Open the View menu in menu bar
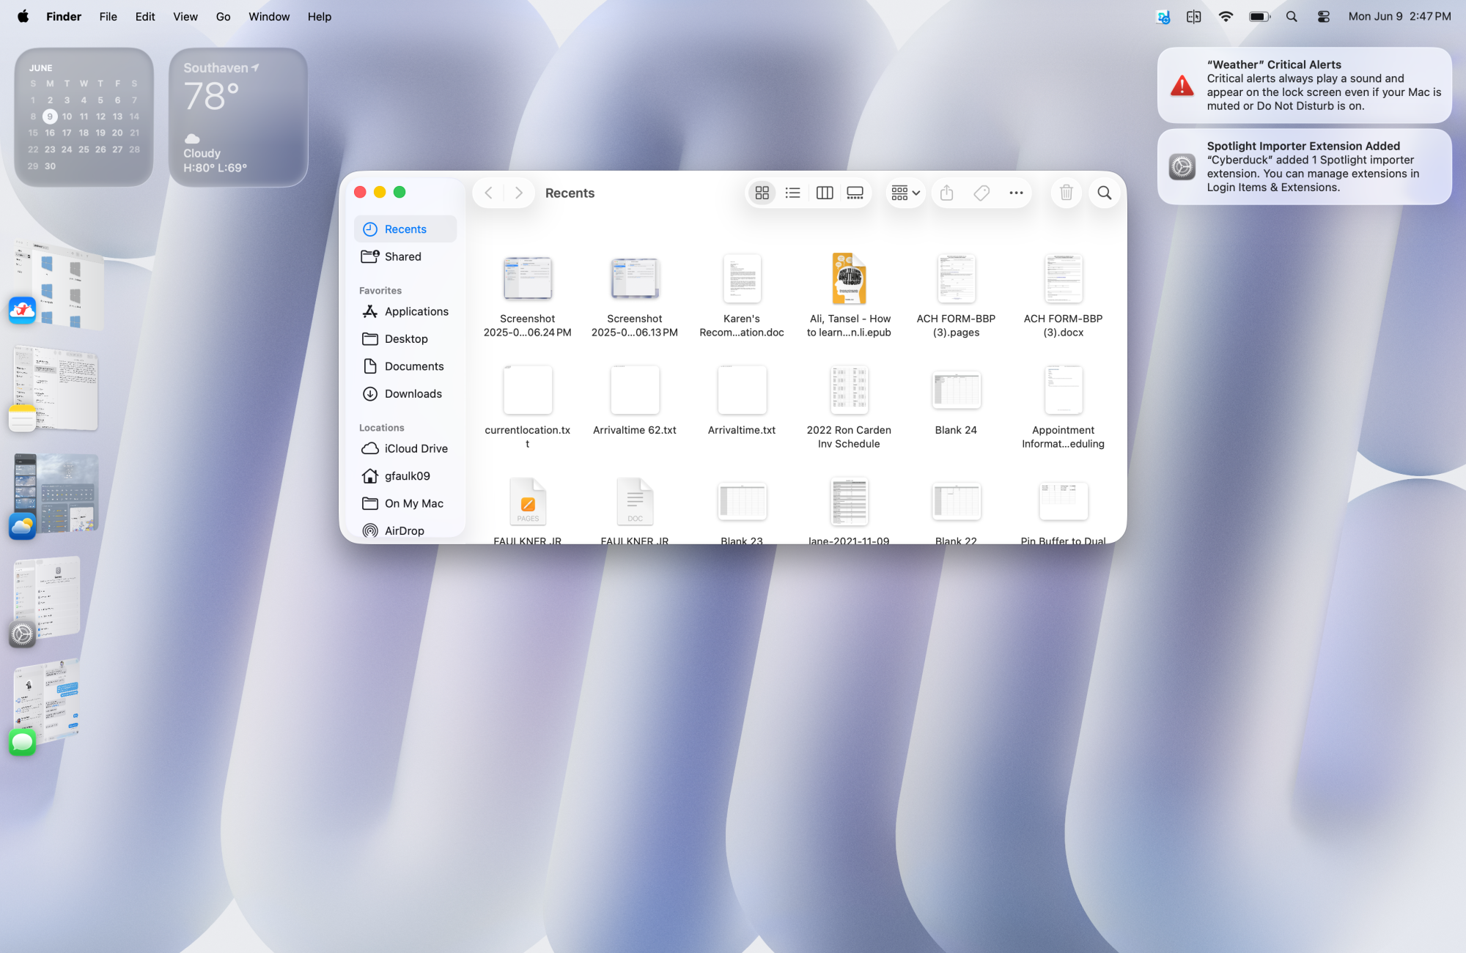This screenshot has height=953, width=1466. pos(185,16)
